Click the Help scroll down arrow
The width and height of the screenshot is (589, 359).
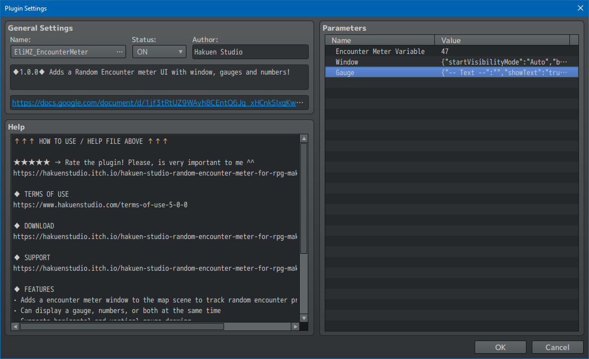[x=304, y=318]
